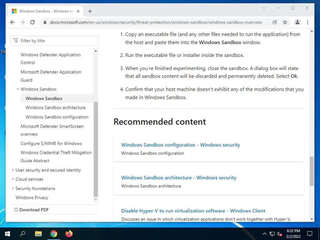Open the network status tray icon
320x240 pixels.
[x=272, y=234]
